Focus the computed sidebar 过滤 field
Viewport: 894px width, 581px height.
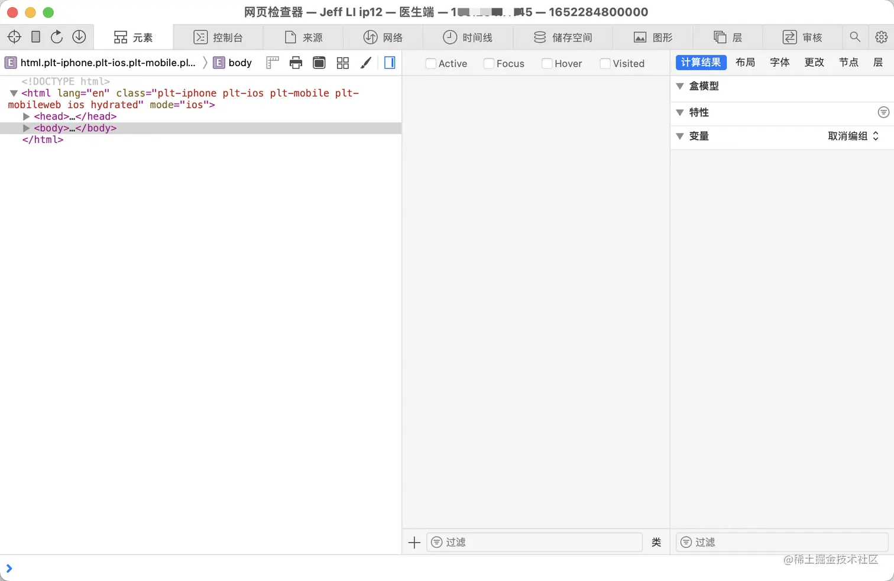[782, 543]
